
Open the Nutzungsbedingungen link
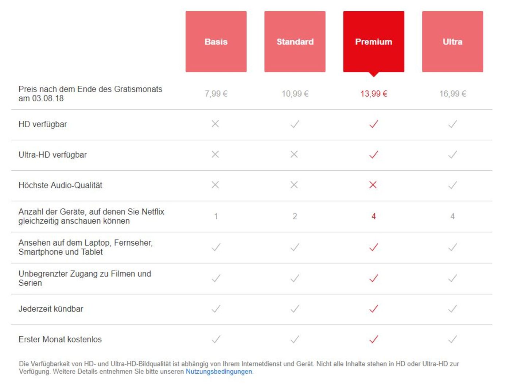[219, 371]
